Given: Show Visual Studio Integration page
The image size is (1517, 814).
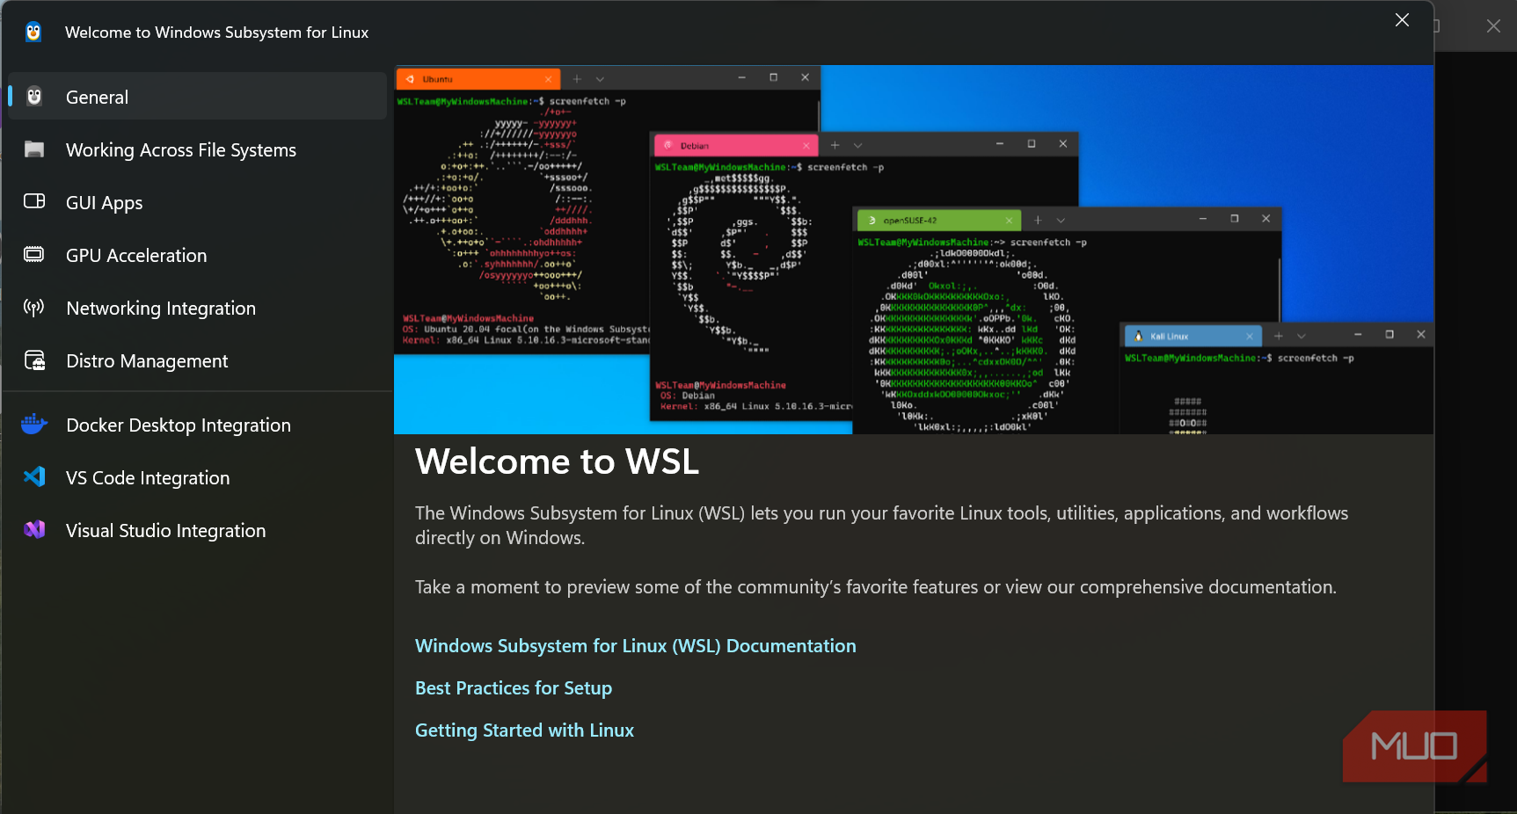Looking at the screenshot, I should tap(198, 530).
